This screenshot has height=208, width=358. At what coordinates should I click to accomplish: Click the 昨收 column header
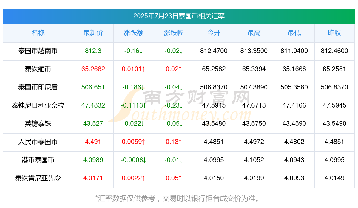[x=334, y=33]
